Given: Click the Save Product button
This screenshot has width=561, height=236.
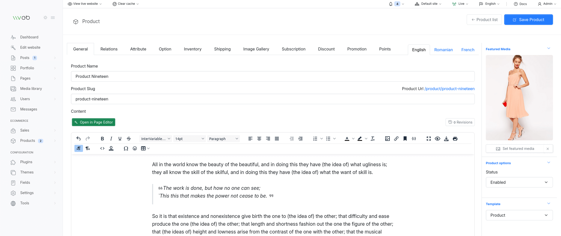Looking at the screenshot, I should pos(528,19).
